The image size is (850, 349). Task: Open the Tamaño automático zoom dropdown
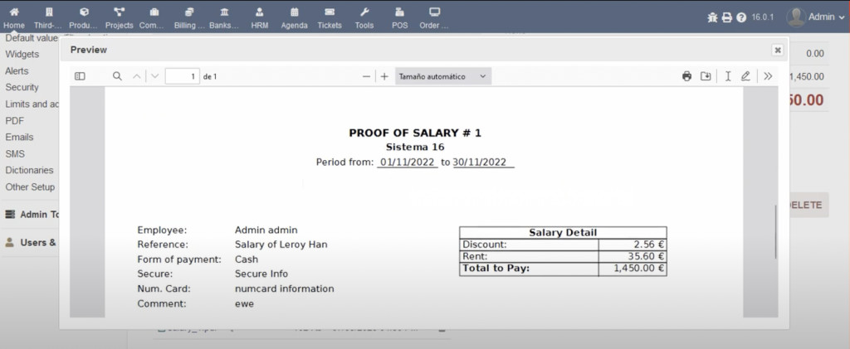pos(443,76)
